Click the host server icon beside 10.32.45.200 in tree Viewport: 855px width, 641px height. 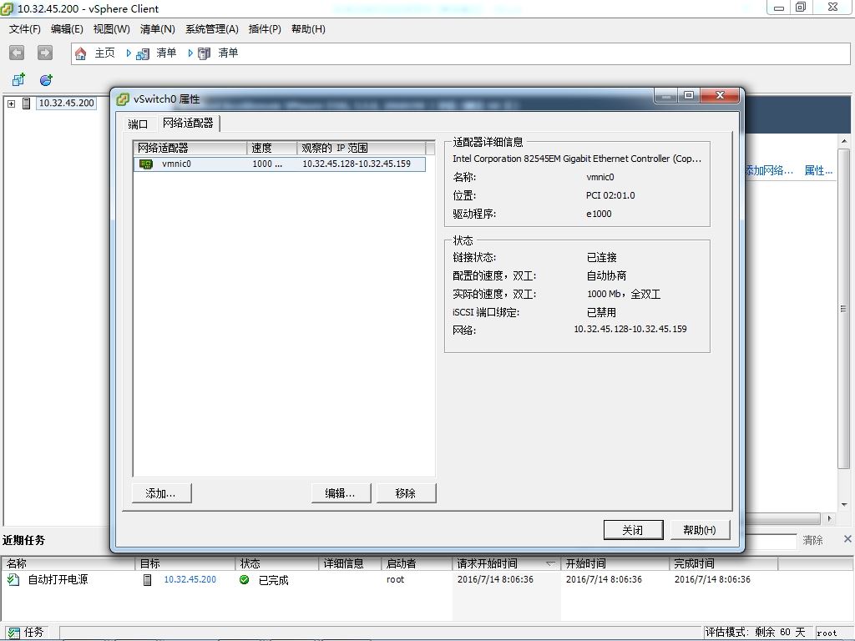pos(26,103)
